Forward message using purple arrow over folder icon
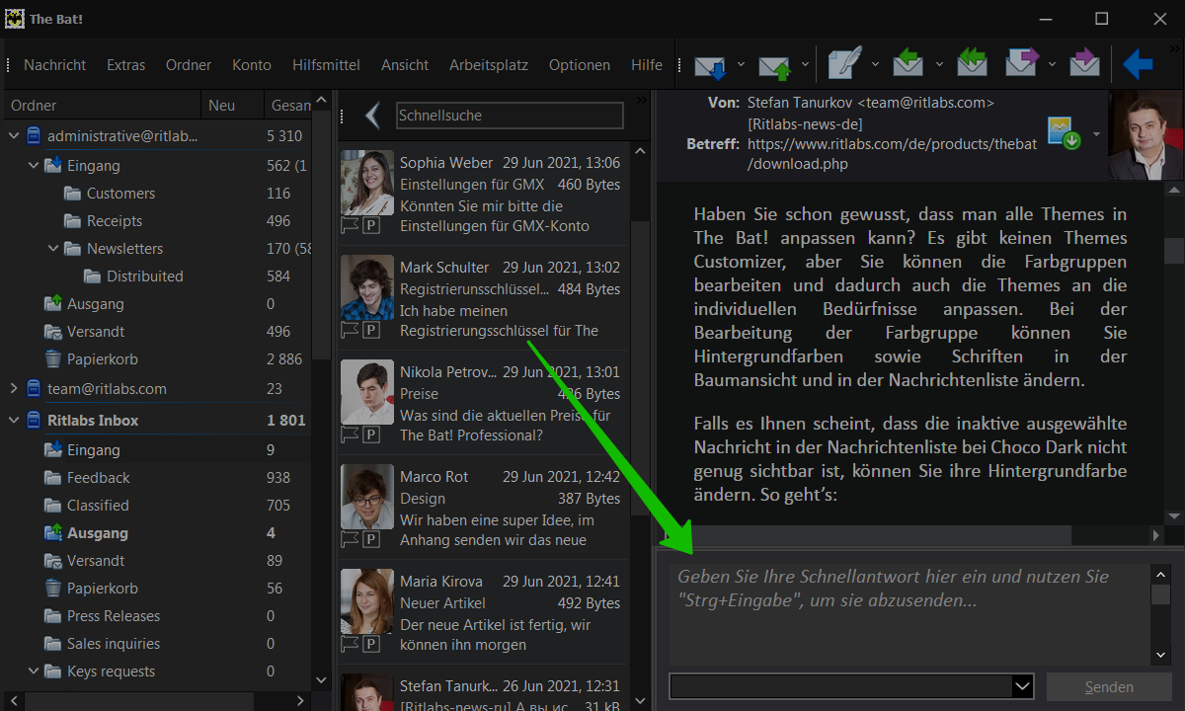The height and width of the screenshot is (711, 1185). (1022, 64)
